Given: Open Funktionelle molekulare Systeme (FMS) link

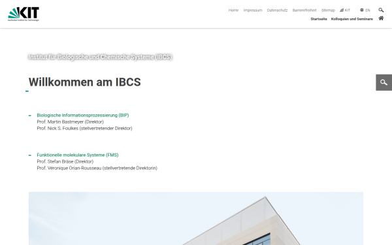Looking at the screenshot, I should point(78,155).
